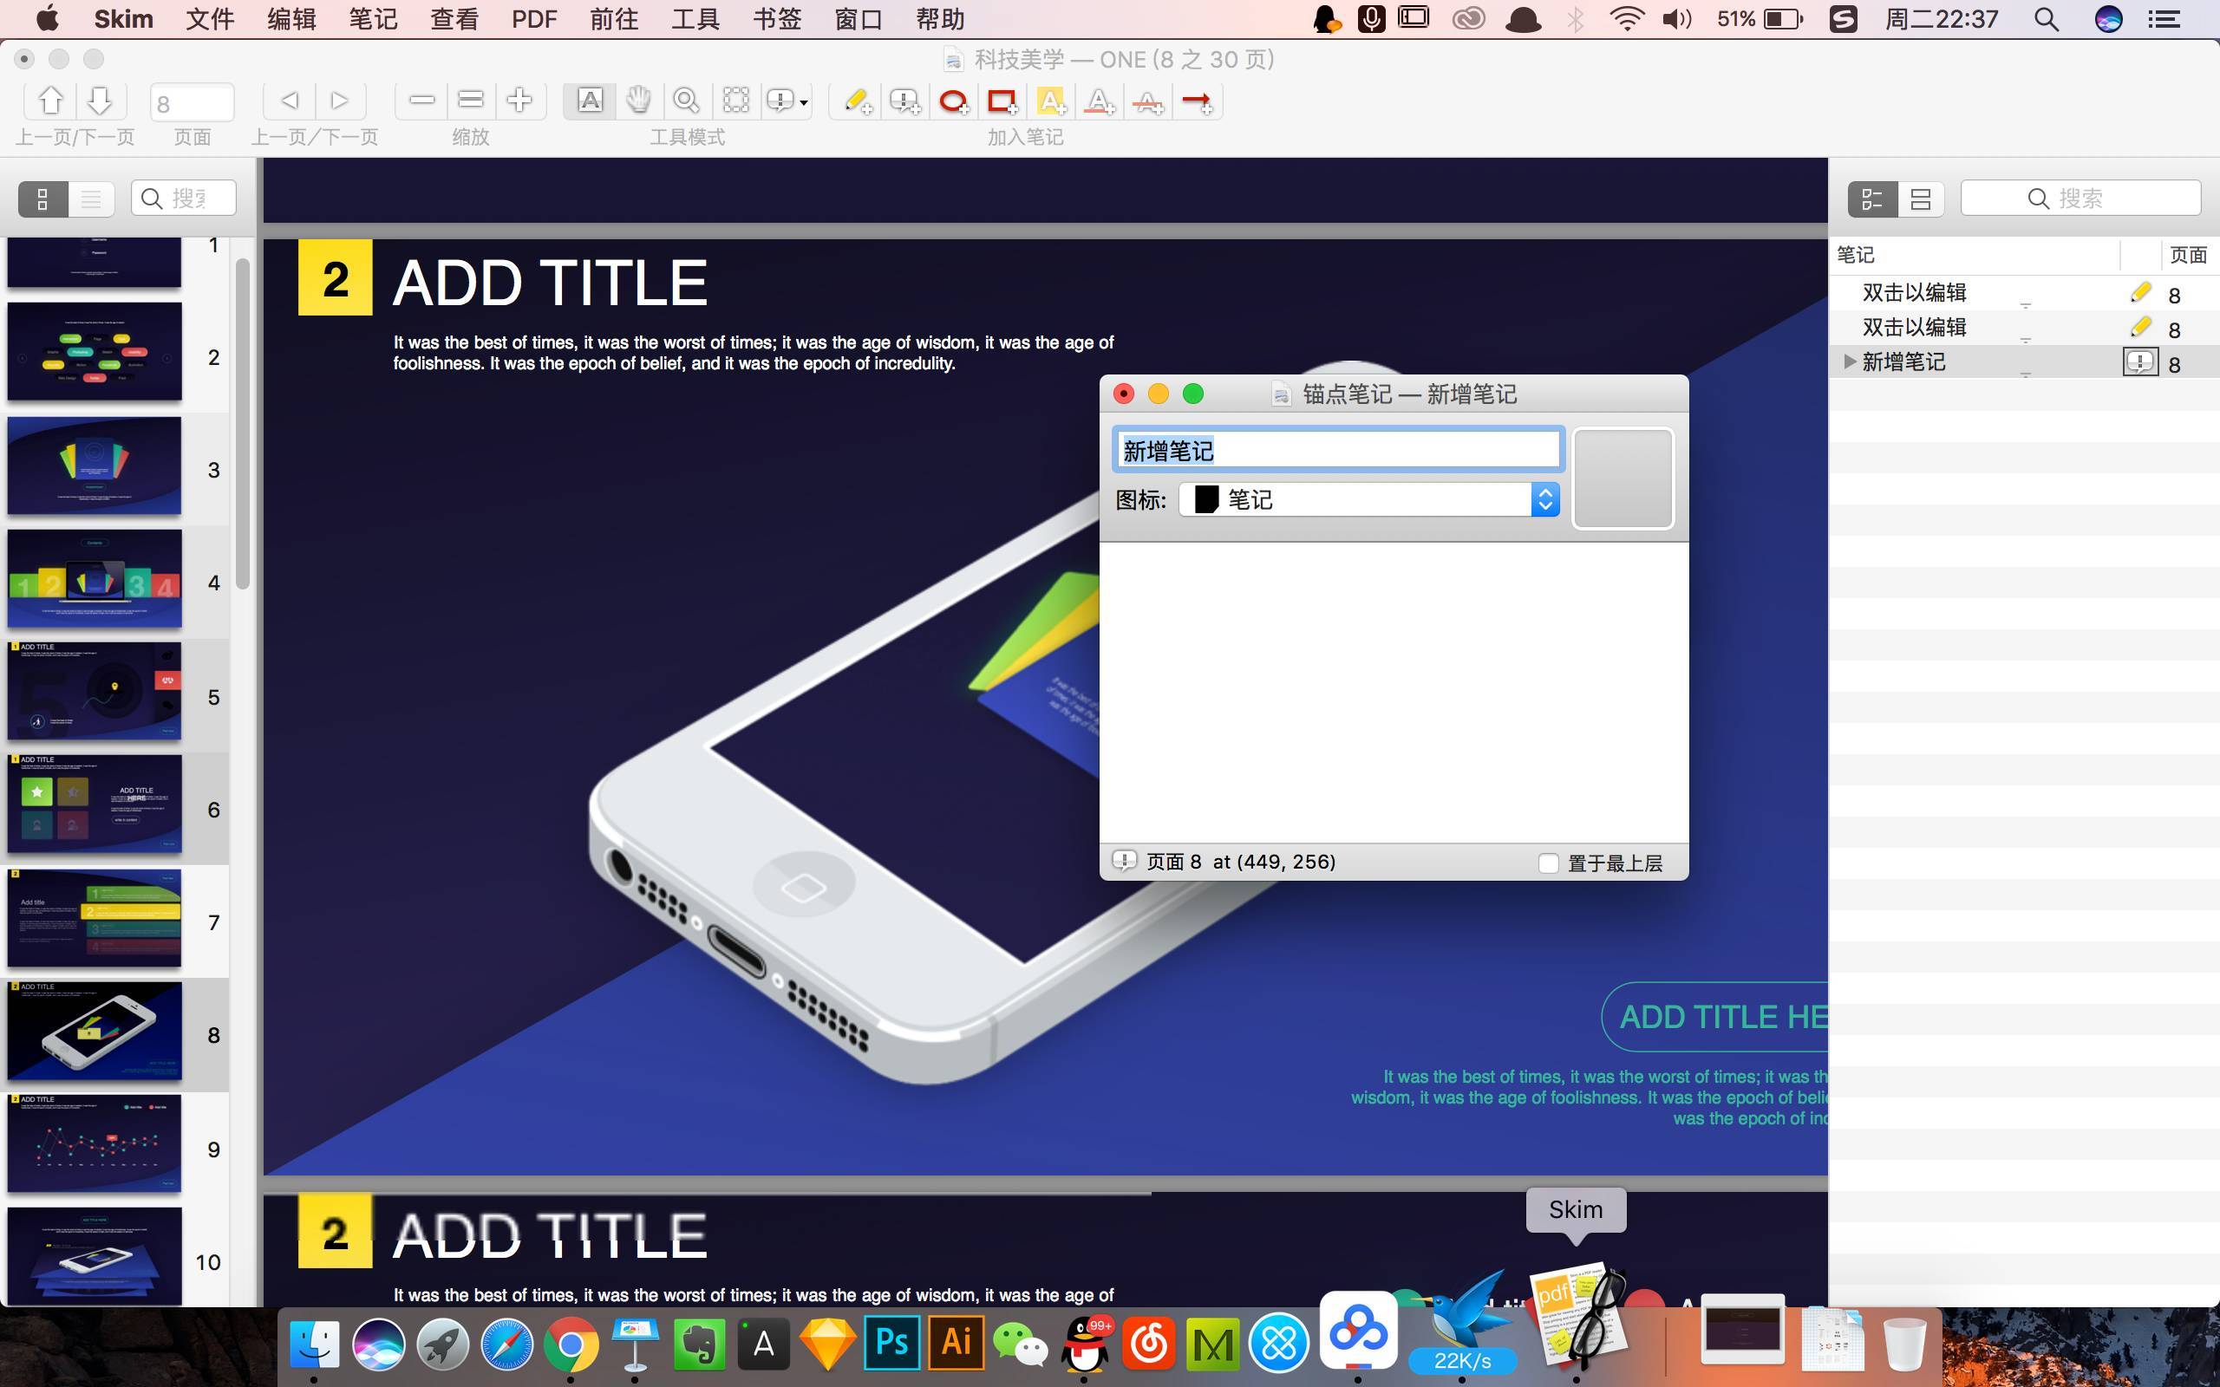Open the note tool mode dropdown arrow

(805, 101)
